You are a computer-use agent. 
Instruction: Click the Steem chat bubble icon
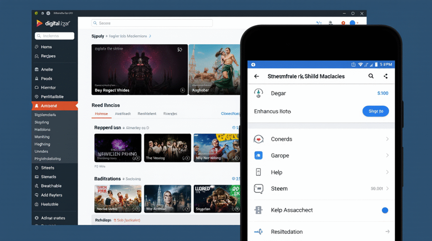click(259, 189)
